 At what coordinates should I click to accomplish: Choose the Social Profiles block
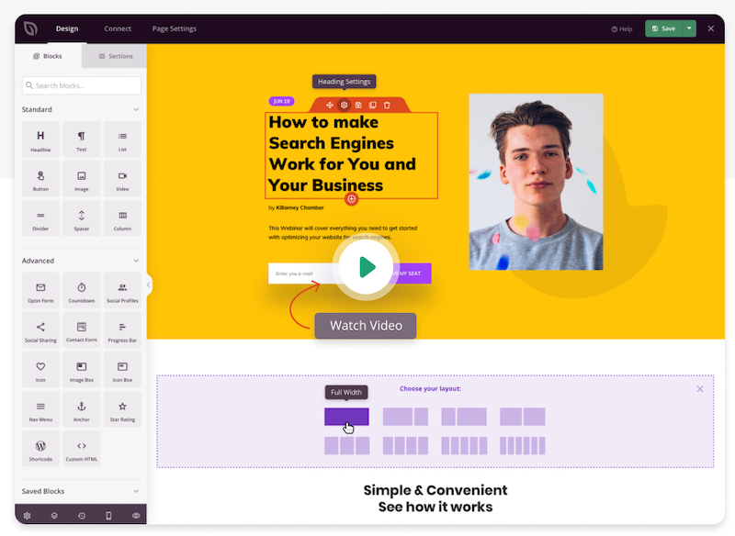pyautogui.click(x=122, y=290)
